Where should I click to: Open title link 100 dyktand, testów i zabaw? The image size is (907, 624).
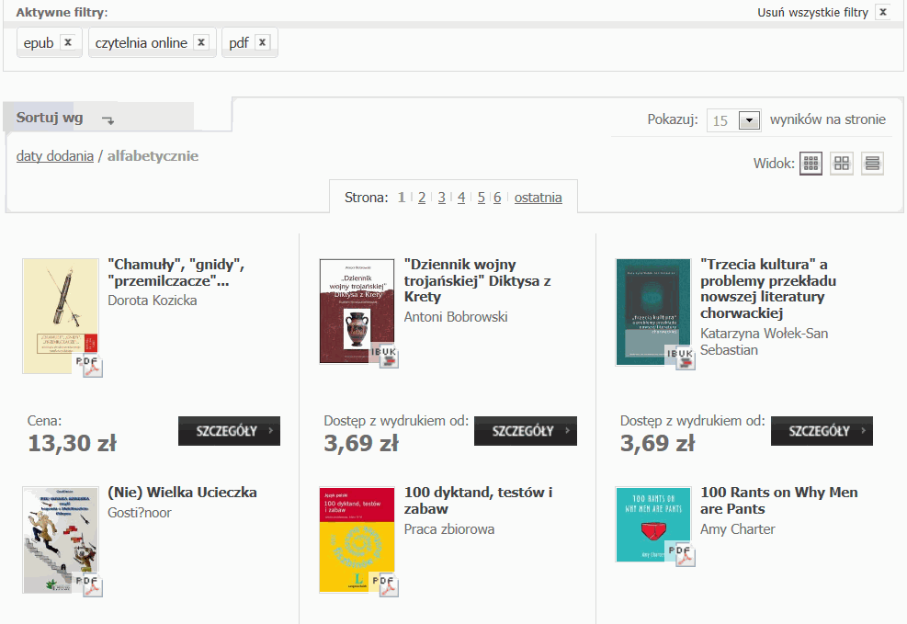click(x=478, y=501)
